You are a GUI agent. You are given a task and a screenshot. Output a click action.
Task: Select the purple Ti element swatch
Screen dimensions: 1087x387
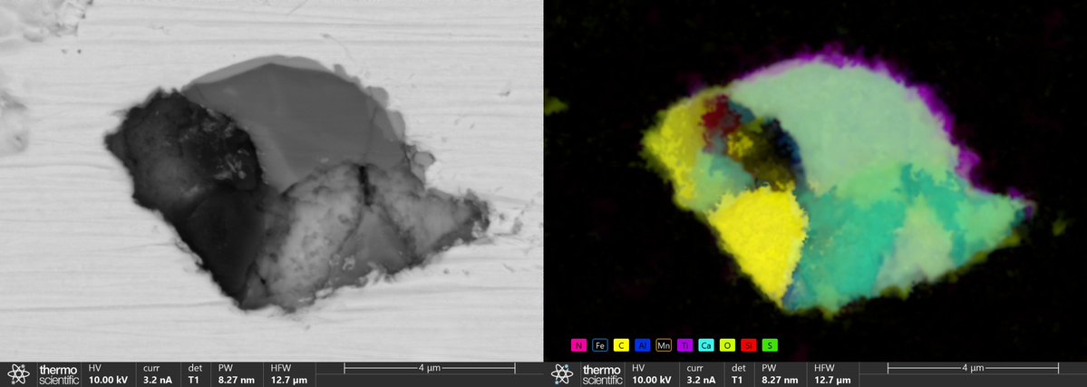684,344
